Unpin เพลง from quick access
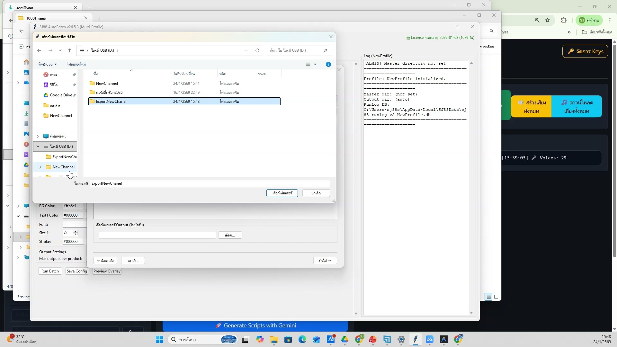The width and height of the screenshot is (617, 347). coord(74,74)
